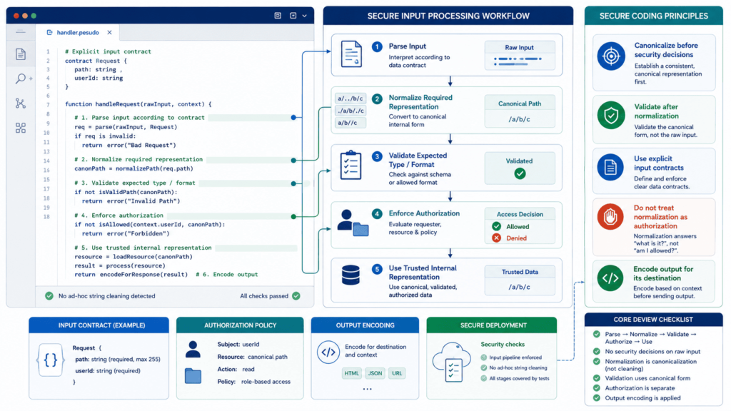This screenshot has width=731, height=411.
Task: Click the Core Deview Checklist header
Action: (x=654, y=320)
